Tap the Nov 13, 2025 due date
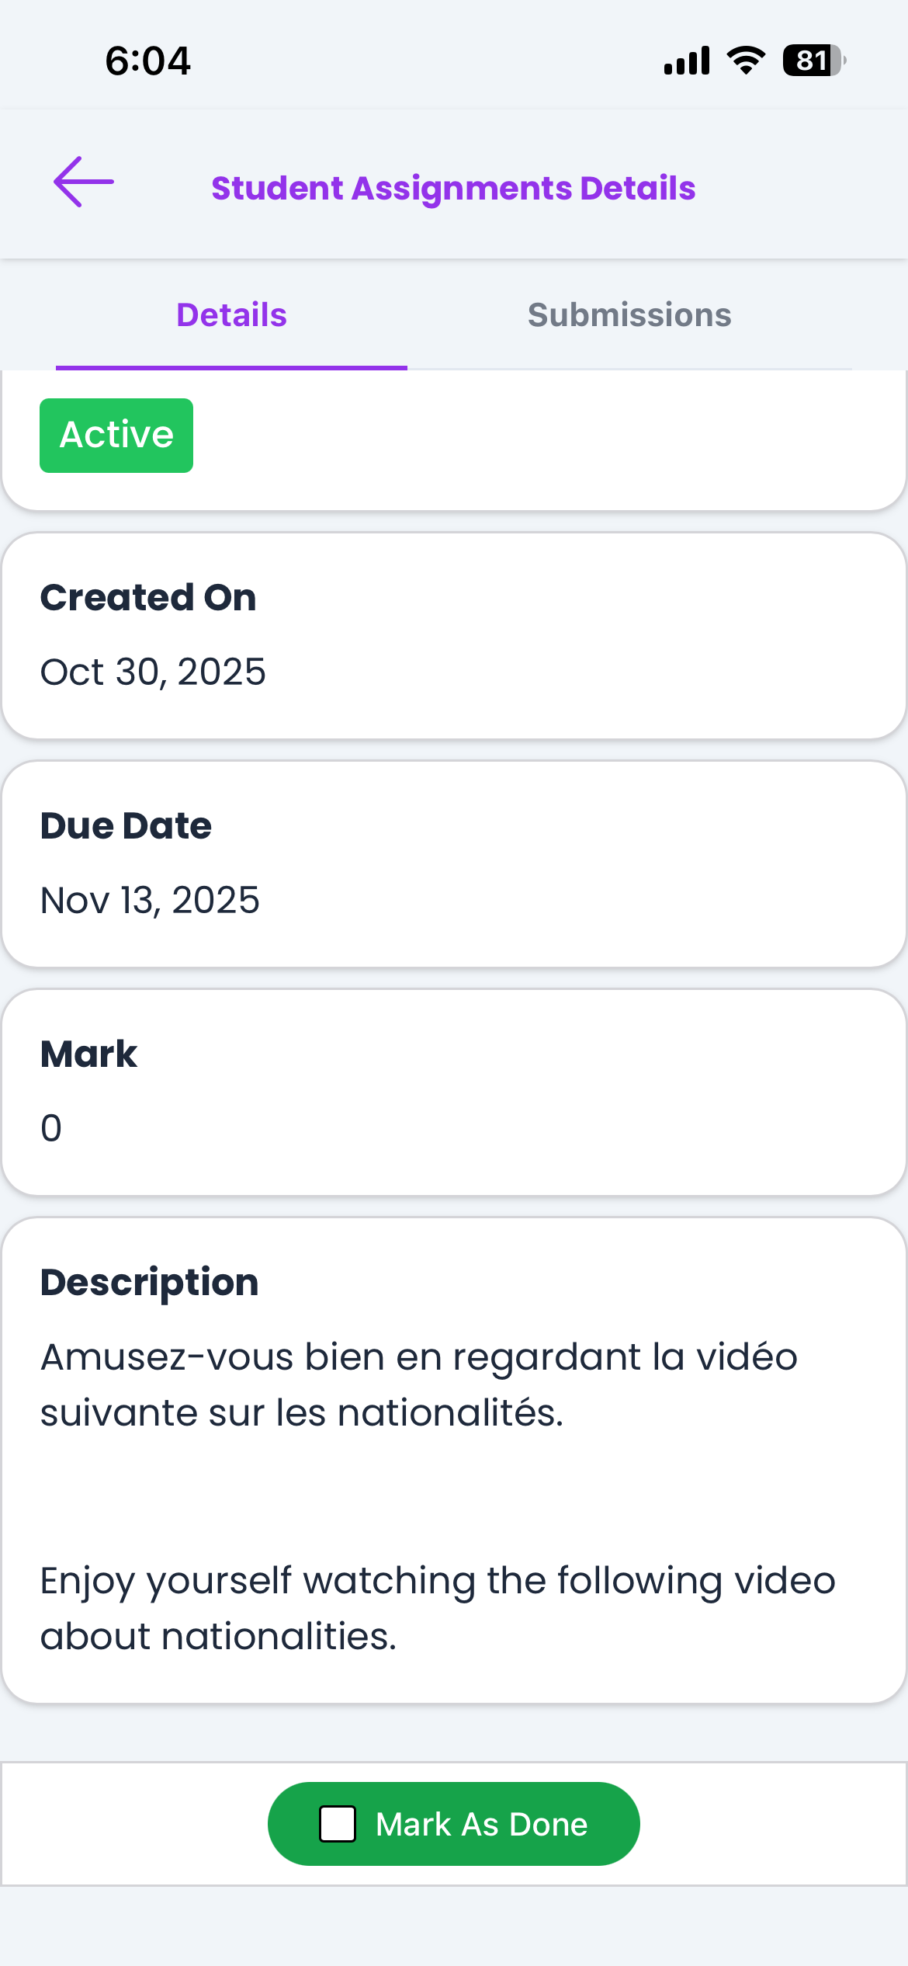 coord(150,901)
